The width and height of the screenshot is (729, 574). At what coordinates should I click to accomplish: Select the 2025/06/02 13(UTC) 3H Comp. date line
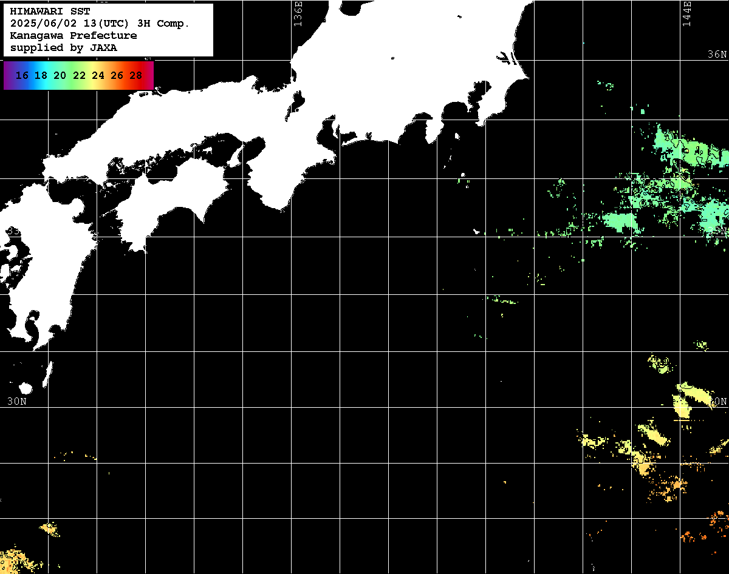(100, 24)
